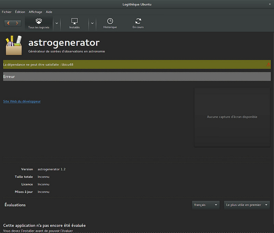Image resolution: width=274 pixels, height=233 pixels.
Task: Open the En cours progress view
Action: [138, 23]
